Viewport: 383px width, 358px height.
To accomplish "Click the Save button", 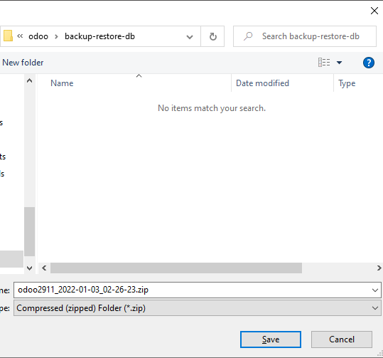I will coord(271,339).
